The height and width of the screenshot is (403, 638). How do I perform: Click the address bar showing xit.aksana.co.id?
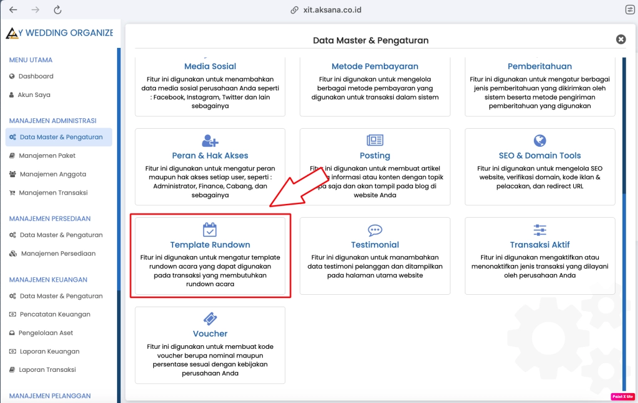coord(326,10)
